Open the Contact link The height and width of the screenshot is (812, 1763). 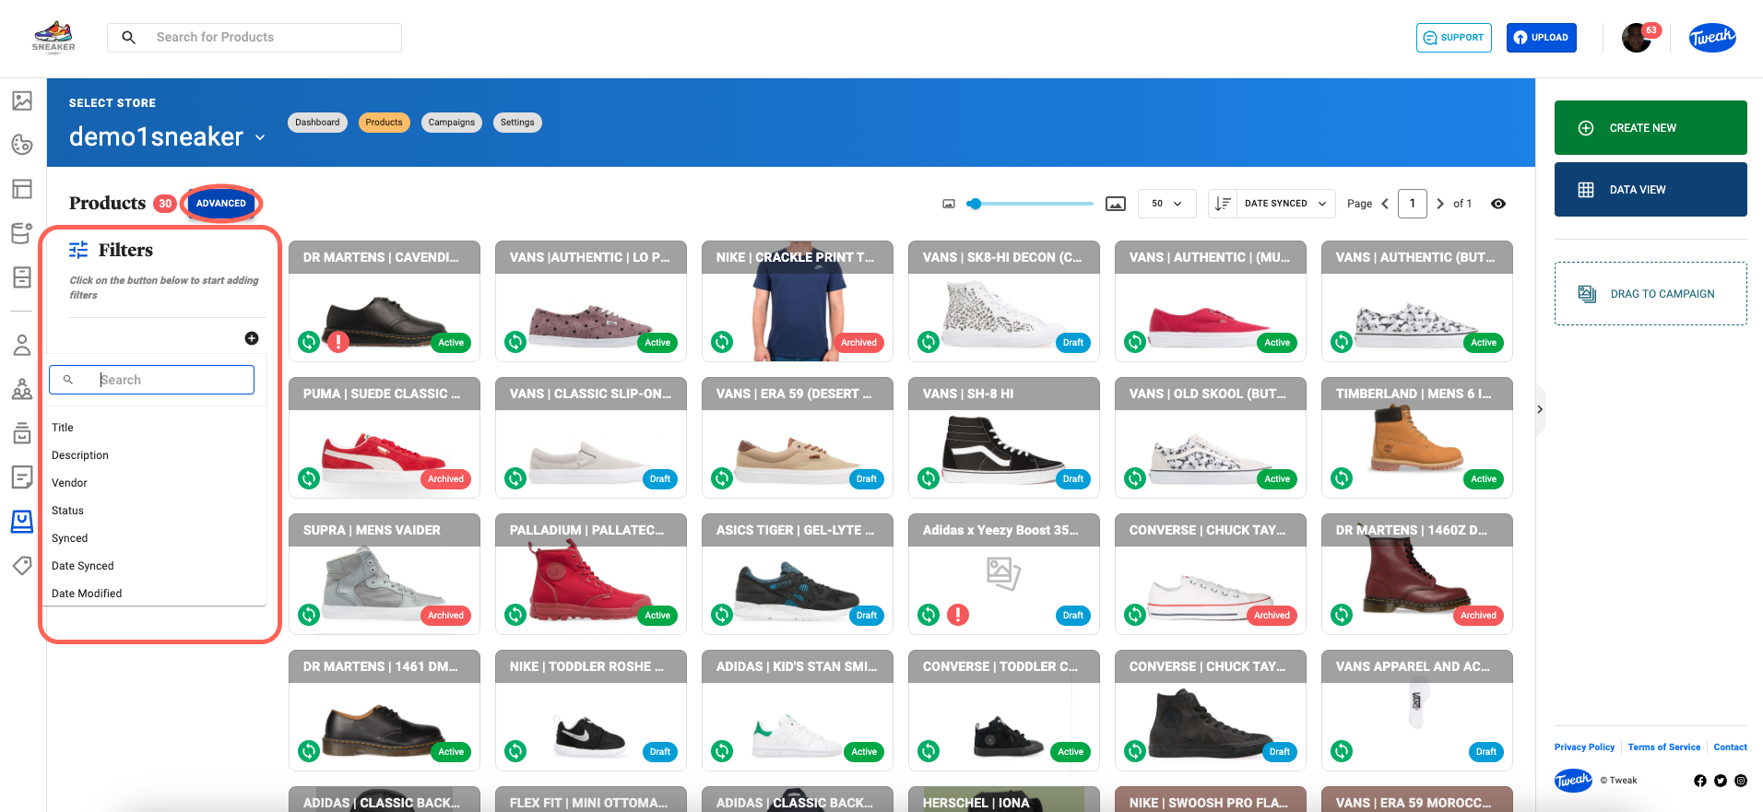coord(1731,747)
